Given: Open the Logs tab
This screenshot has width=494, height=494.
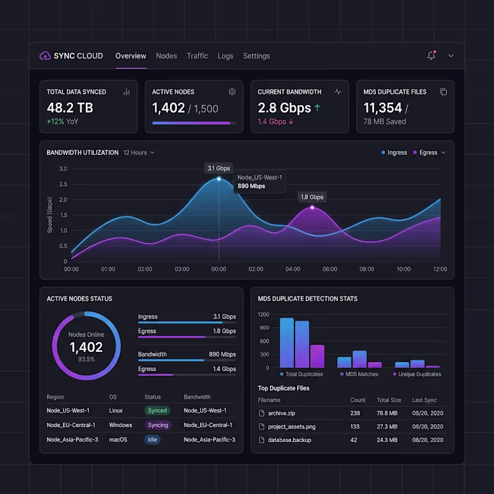Looking at the screenshot, I should pos(225,56).
